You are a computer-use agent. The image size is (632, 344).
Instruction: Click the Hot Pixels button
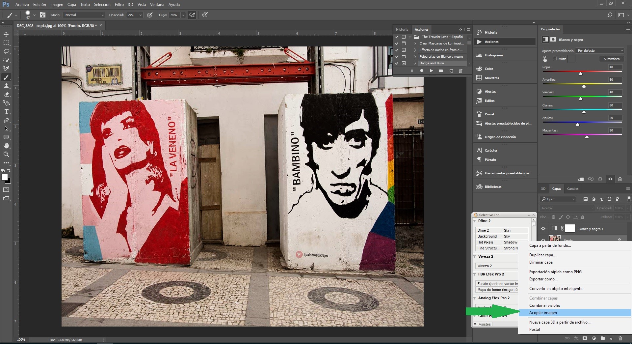pos(488,243)
